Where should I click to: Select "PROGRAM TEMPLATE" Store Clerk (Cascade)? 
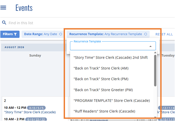(112, 101)
